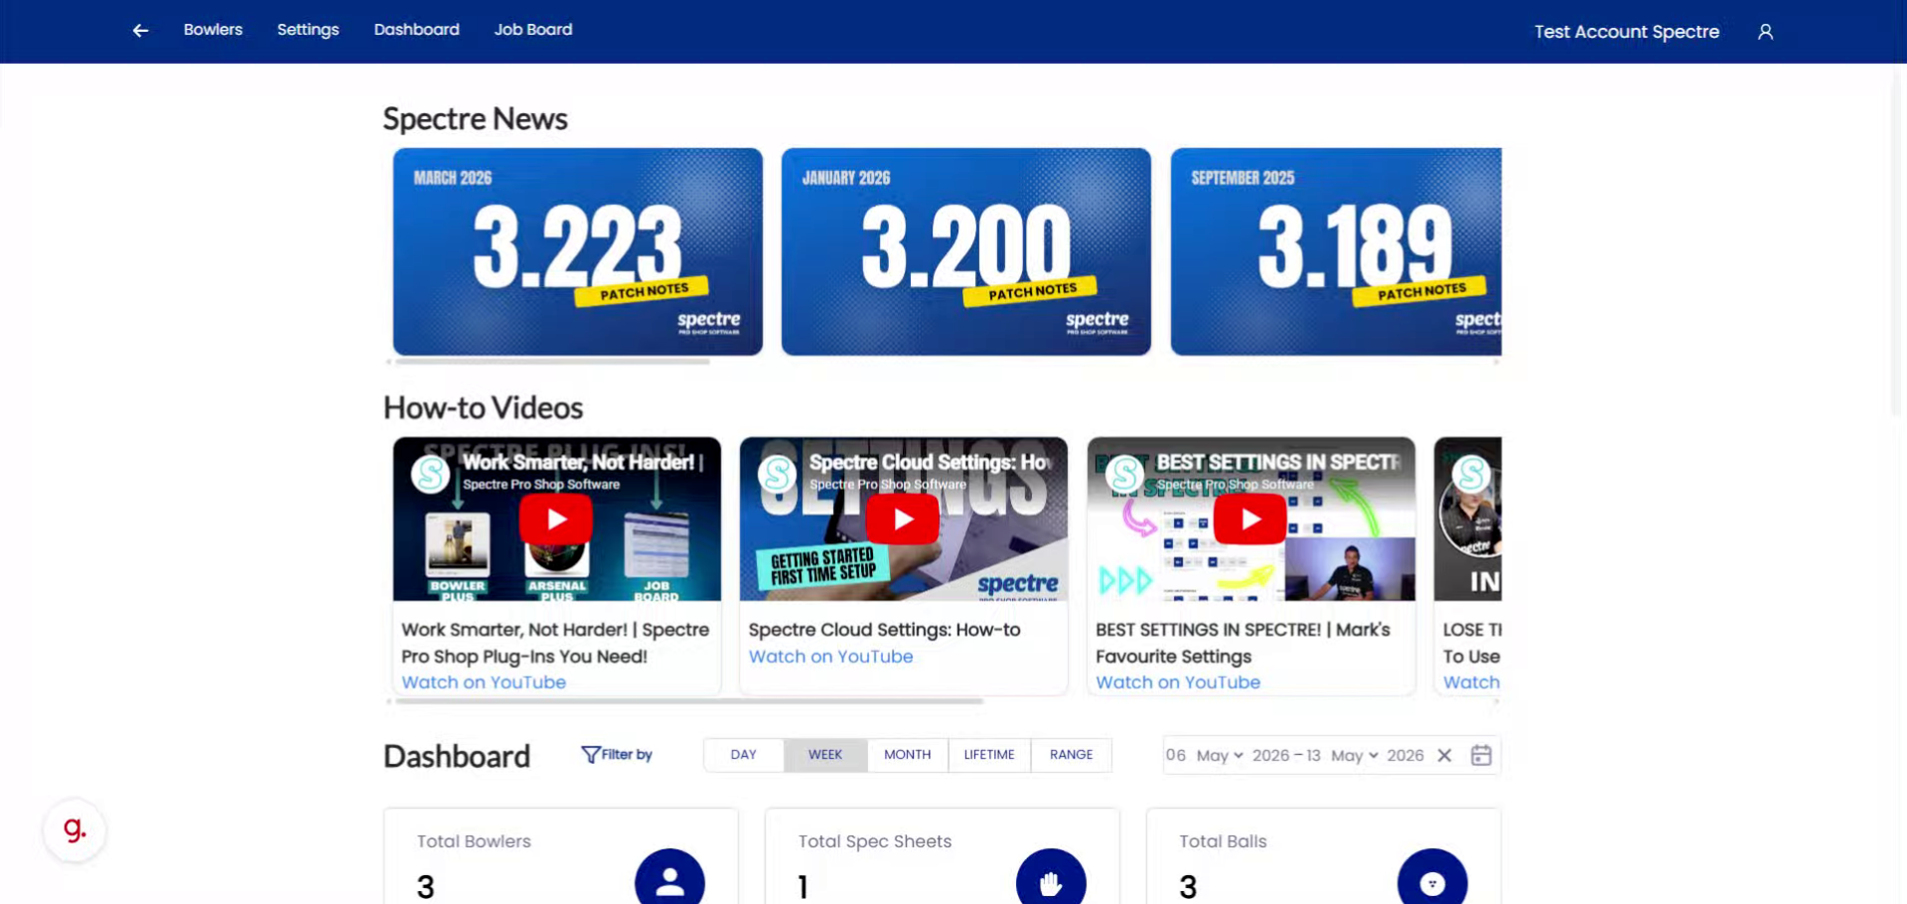Screen dimensions: 1907x904
Task: Open the January 2026 3.200 patch notes
Action: tap(966, 251)
